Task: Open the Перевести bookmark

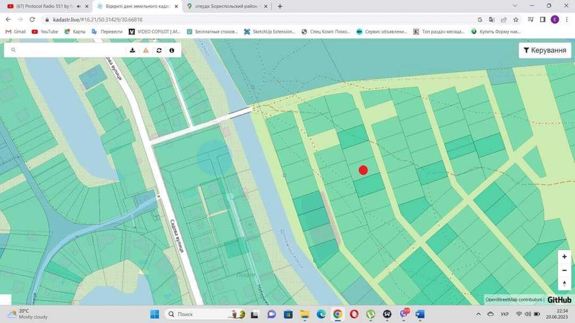Action: coord(107,32)
